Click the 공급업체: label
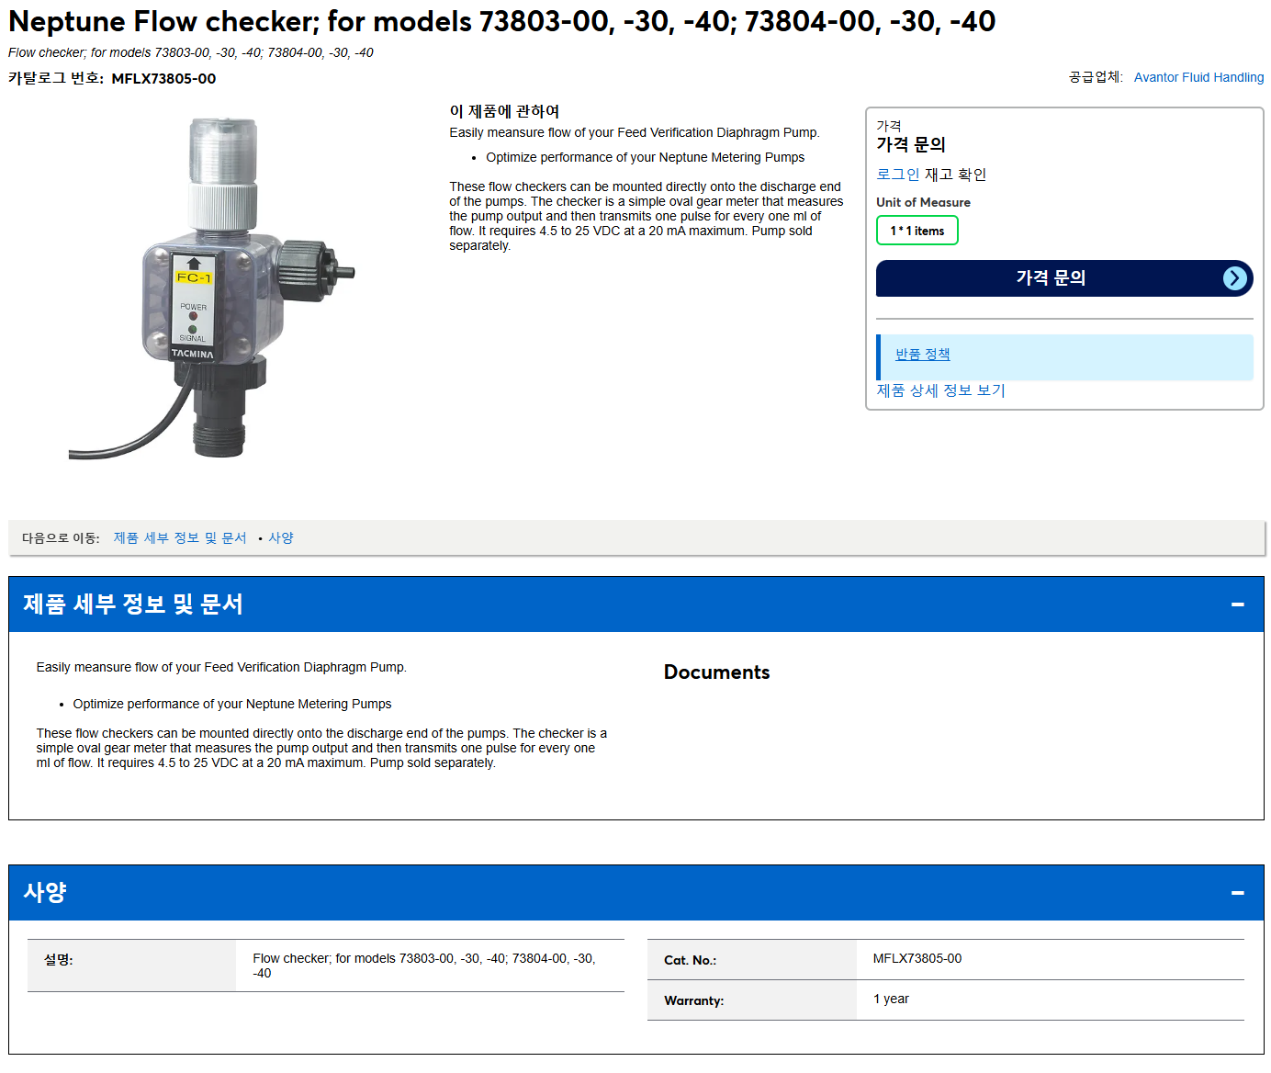Viewport: 1271px width, 1073px height. 1096,77
